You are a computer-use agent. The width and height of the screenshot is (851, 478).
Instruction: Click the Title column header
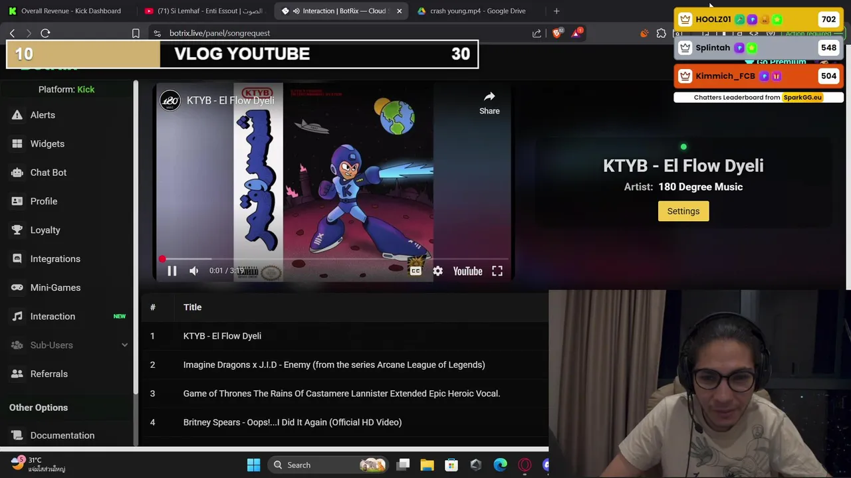(192, 307)
